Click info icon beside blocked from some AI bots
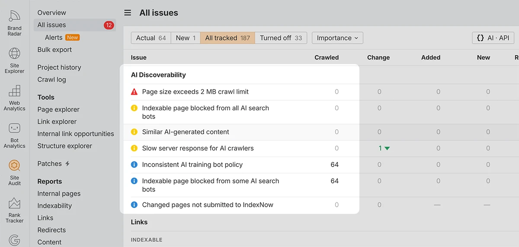The width and height of the screenshot is (519, 247). pyautogui.click(x=134, y=181)
